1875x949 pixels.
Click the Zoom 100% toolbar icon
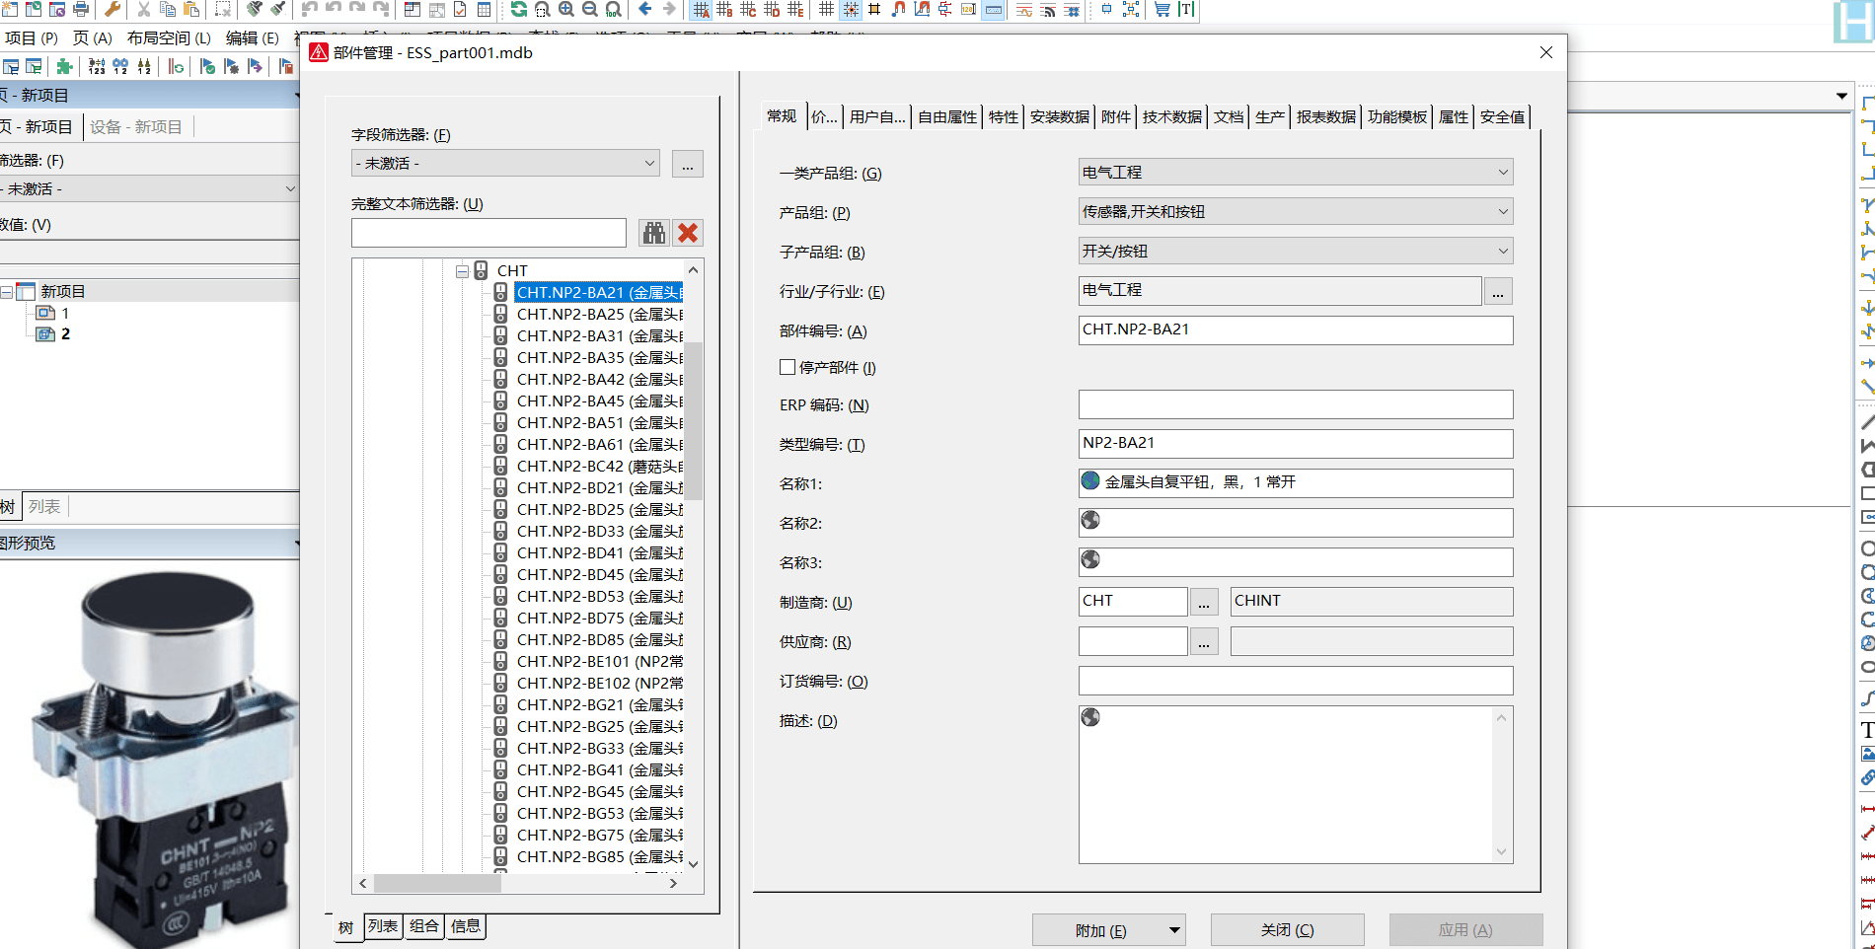point(613,10)
